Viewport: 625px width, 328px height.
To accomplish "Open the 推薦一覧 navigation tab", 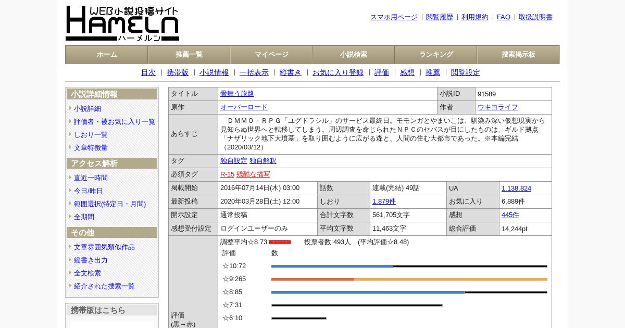I will pyautogui.click(x=189, y=55).
